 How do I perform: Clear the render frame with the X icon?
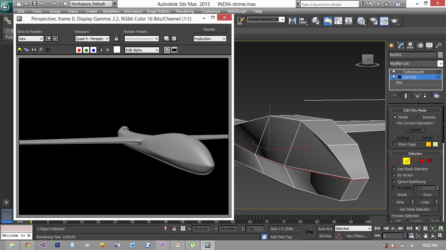click(x=48, y=50)
